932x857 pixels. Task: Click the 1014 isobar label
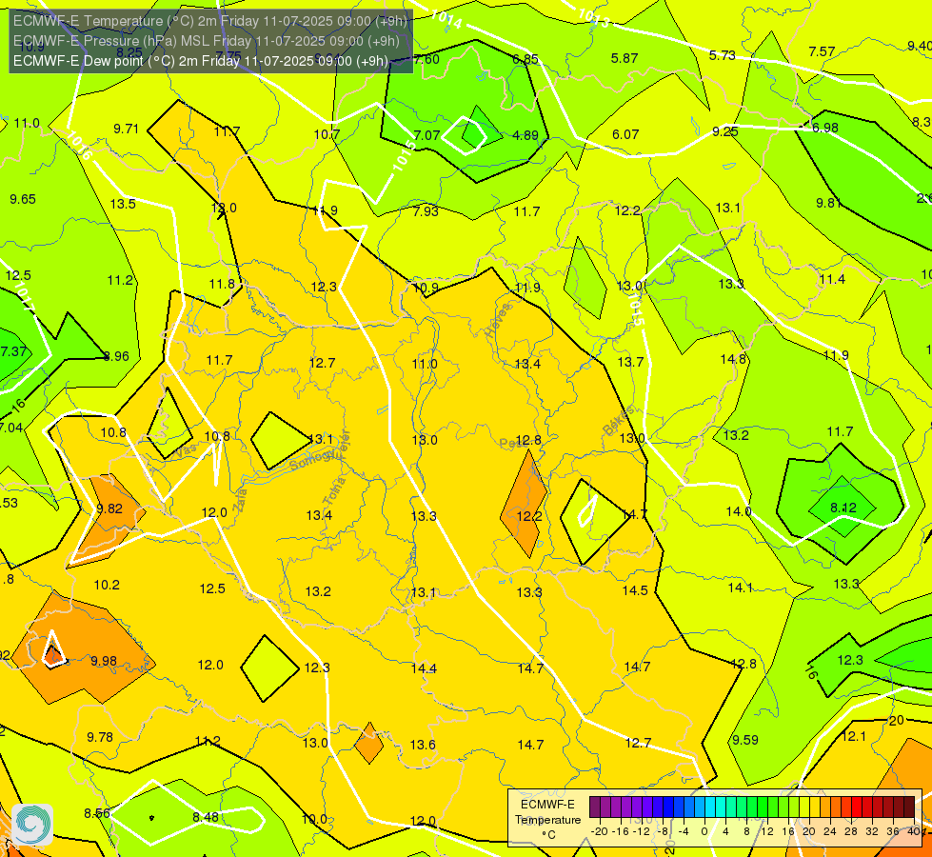coord(446,19)
